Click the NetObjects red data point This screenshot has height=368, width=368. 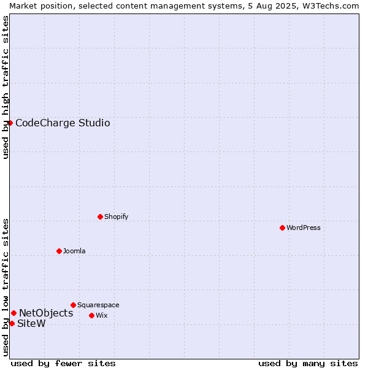[x=14, y=313]
